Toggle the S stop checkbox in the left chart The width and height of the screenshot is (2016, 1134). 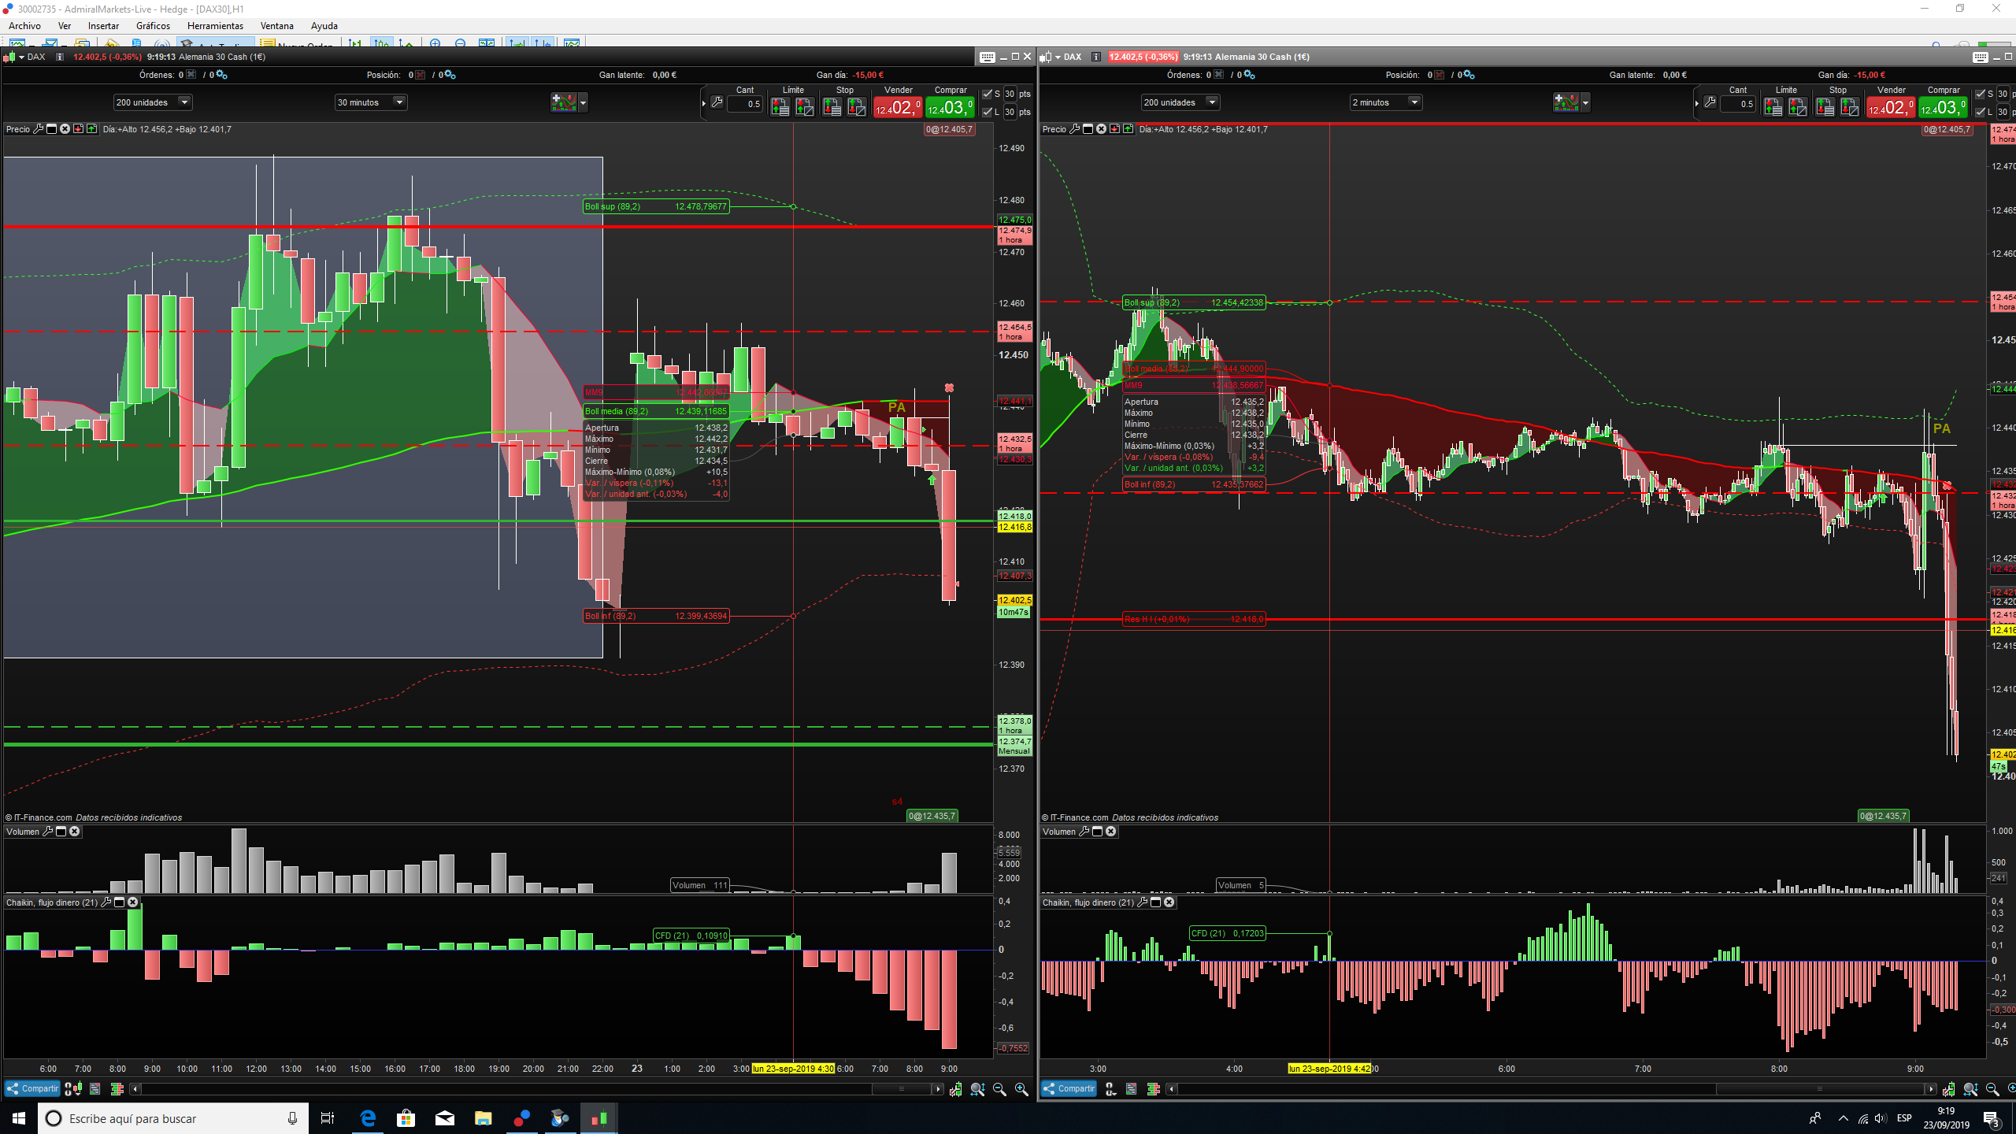[988, 94]
